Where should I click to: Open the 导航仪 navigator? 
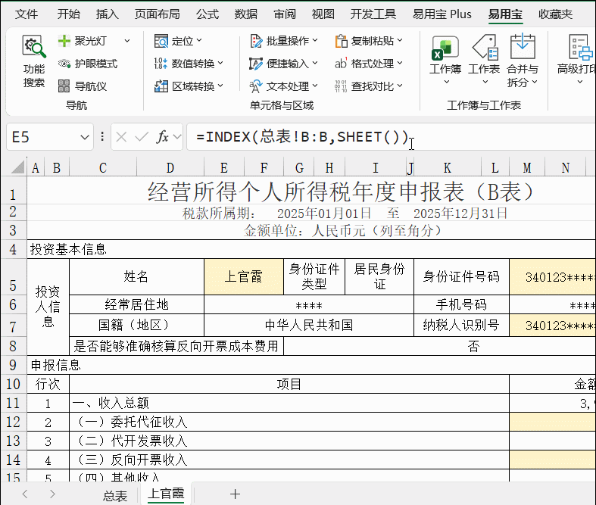83,86
